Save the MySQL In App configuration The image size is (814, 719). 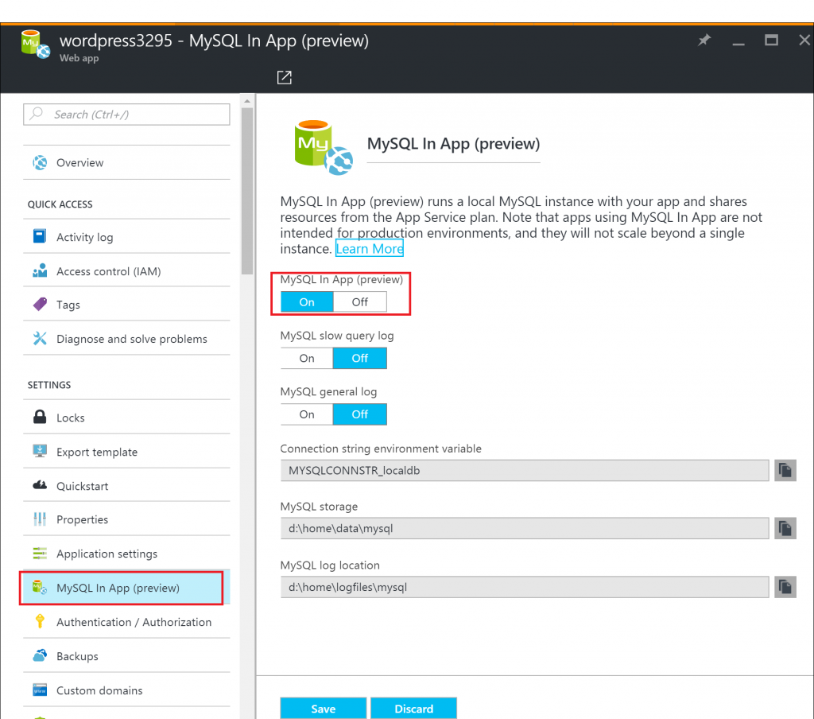coord(323,708)
